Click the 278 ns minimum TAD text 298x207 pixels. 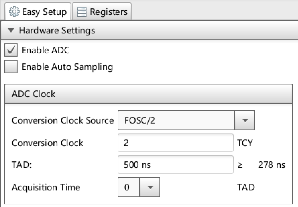272,165
